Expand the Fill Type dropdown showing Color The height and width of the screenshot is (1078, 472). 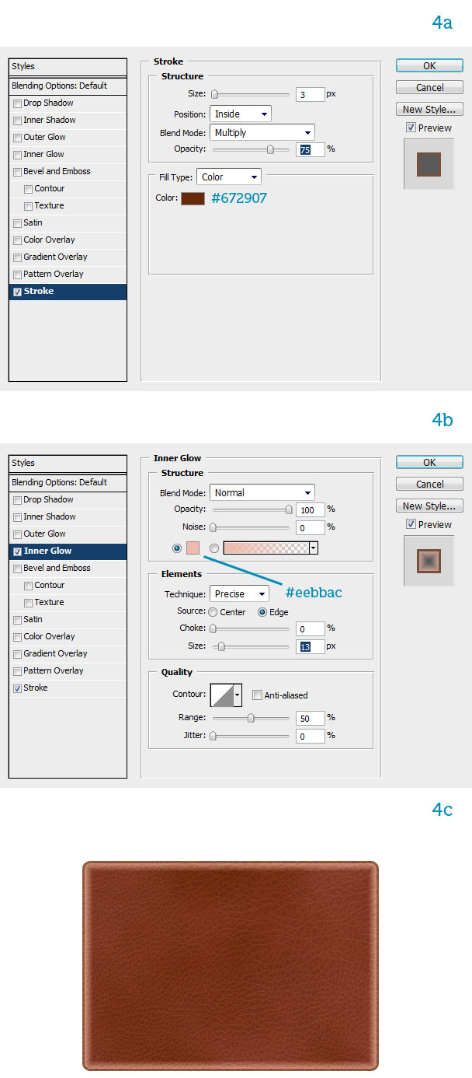pos(228,177)
